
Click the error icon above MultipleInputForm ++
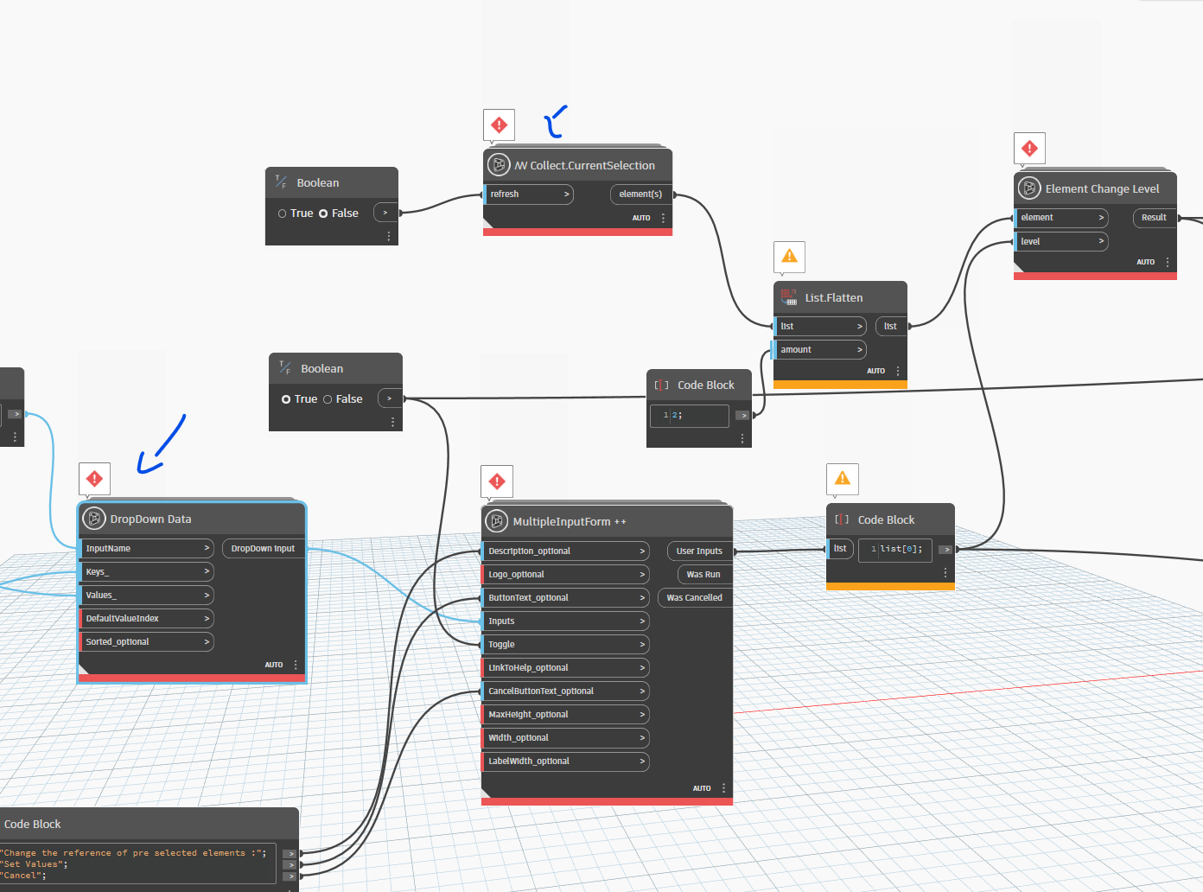496,481
